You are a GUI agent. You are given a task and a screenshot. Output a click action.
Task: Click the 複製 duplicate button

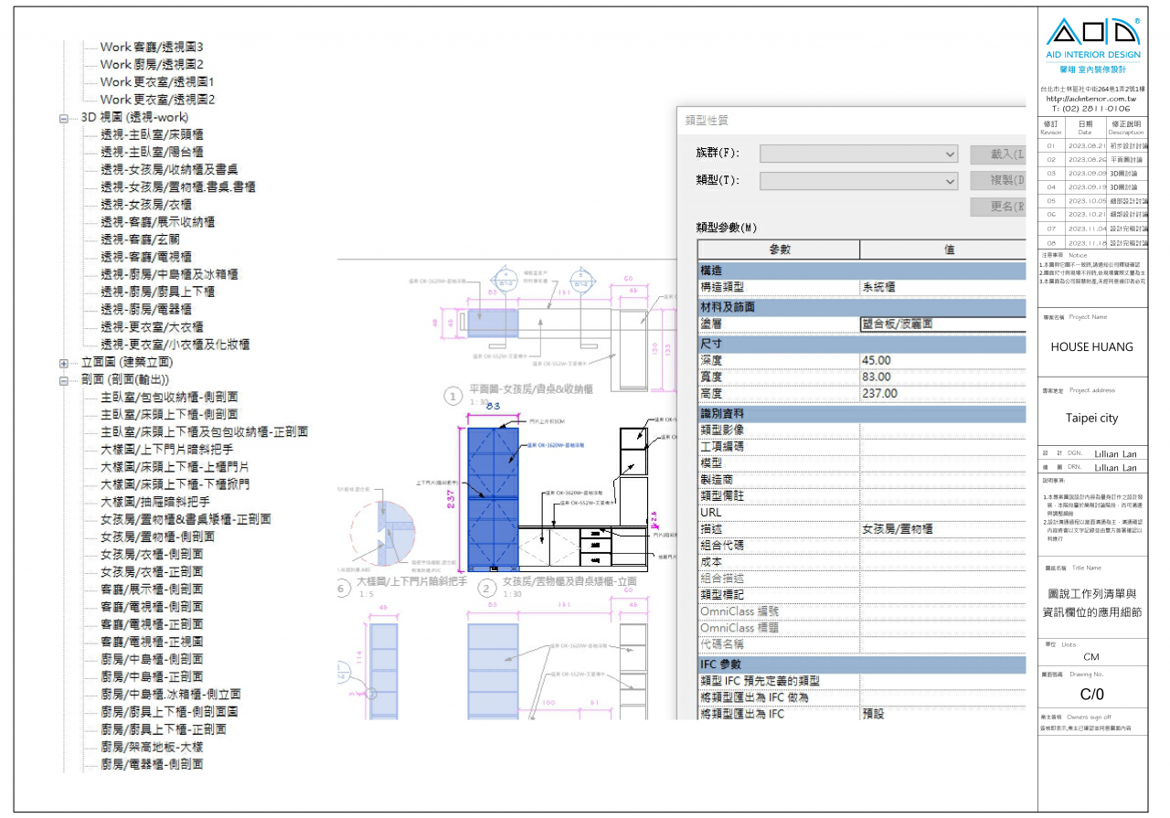click(x=998, y=181)
